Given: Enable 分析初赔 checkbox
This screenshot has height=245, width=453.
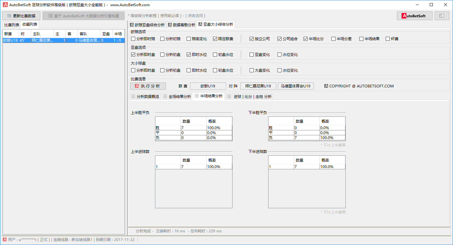Looking at the screenshot, I should [171, 39].
